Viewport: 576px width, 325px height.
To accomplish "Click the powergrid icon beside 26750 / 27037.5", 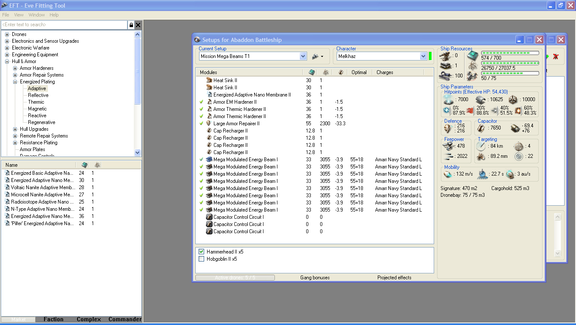I will (x=473, y=65).
